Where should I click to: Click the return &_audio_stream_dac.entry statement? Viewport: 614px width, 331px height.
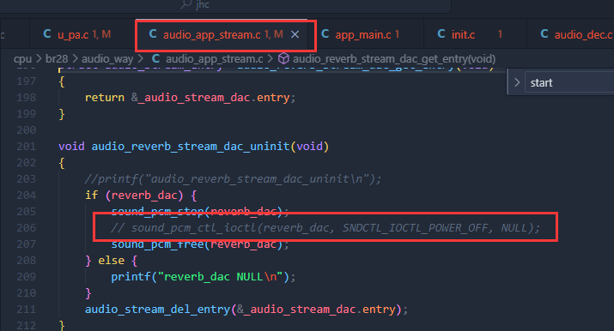click(x=190, y=98)
